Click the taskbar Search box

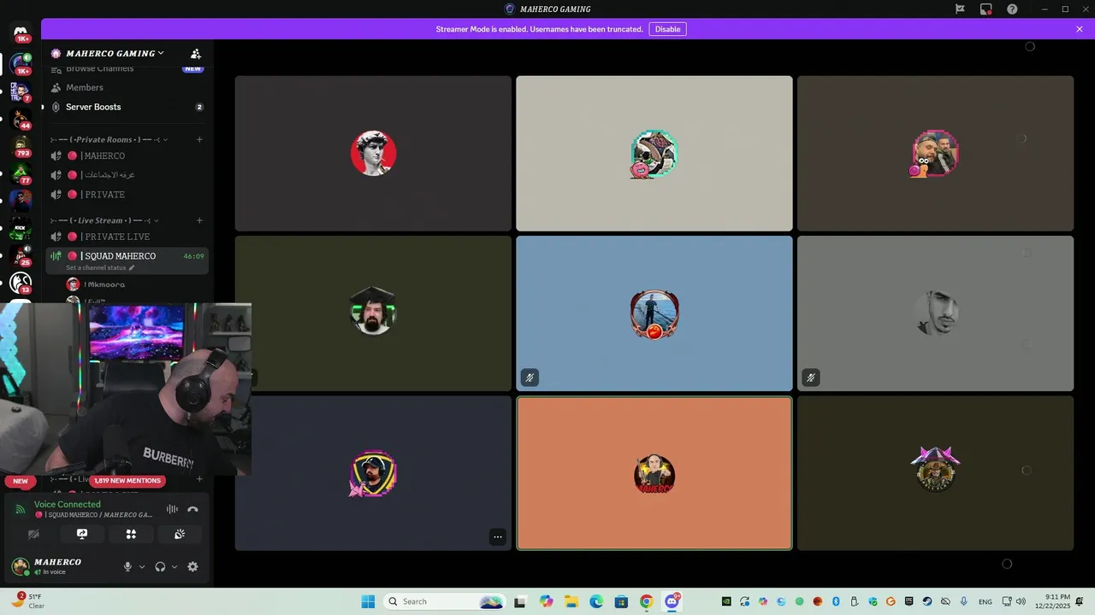443,601
